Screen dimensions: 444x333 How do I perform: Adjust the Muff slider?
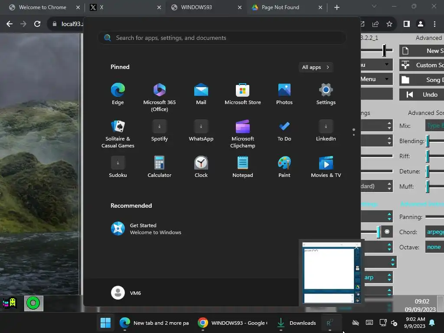coord(434,186)
